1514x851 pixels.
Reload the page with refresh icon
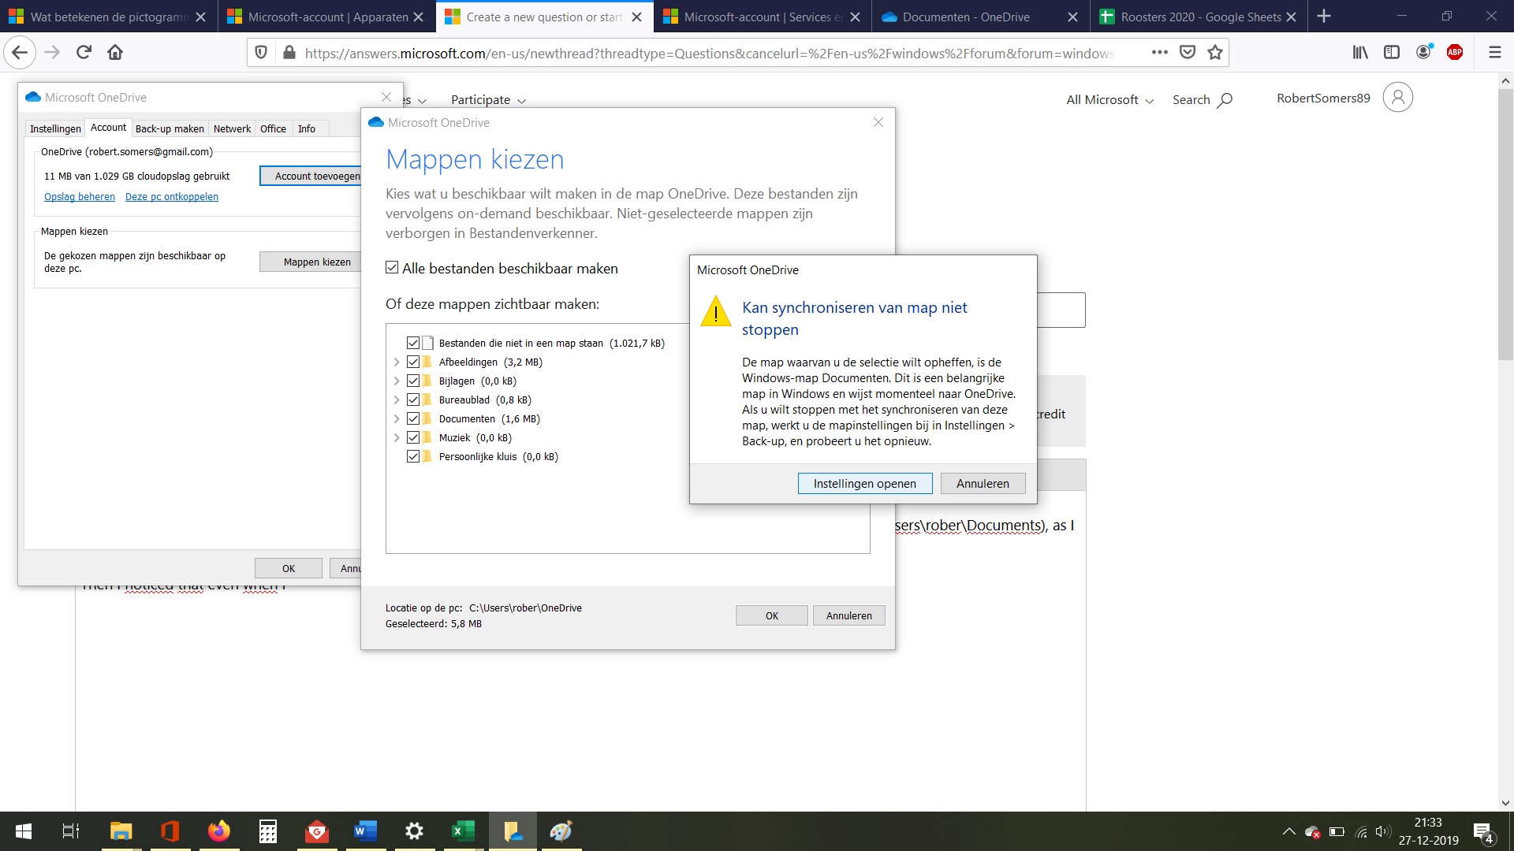click(x=84, y=53)
